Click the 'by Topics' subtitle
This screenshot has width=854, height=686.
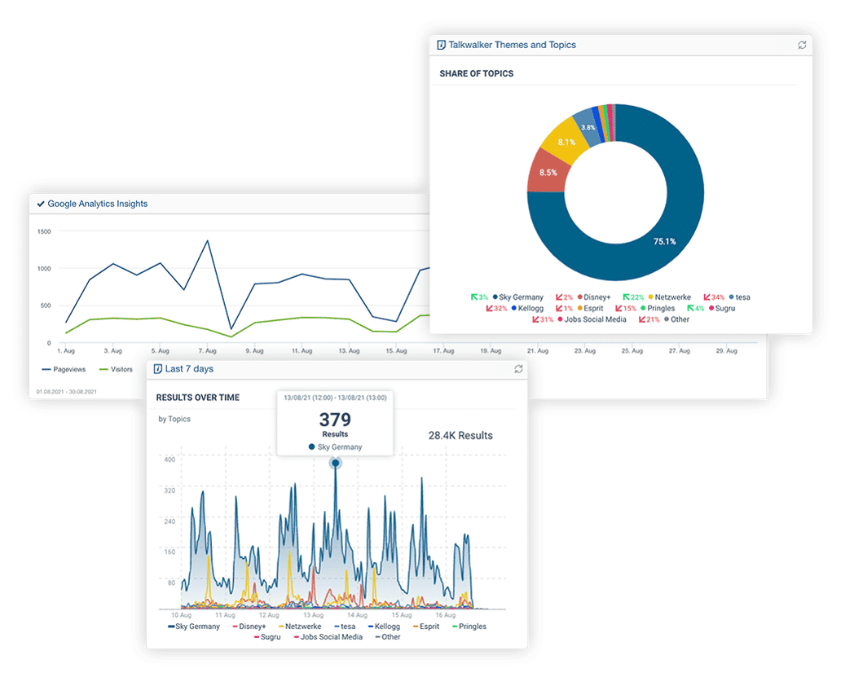click(x=174, y=420)
